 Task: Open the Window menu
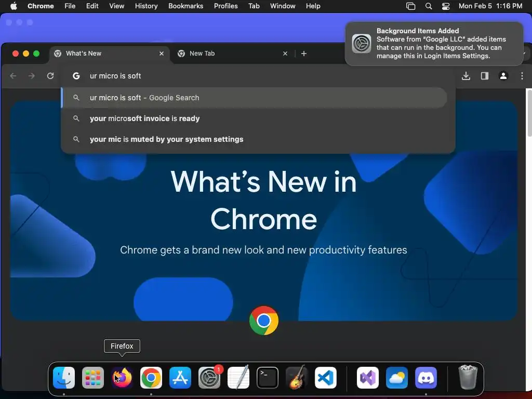coord(283,6)
